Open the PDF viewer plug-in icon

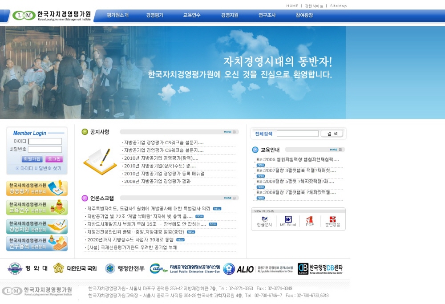click(x=310, y=219)
